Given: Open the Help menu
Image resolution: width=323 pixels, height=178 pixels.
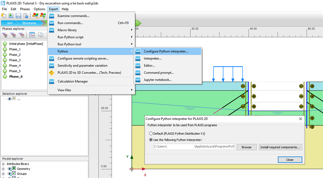Looking at the screenshot, I should click(65, 9).
